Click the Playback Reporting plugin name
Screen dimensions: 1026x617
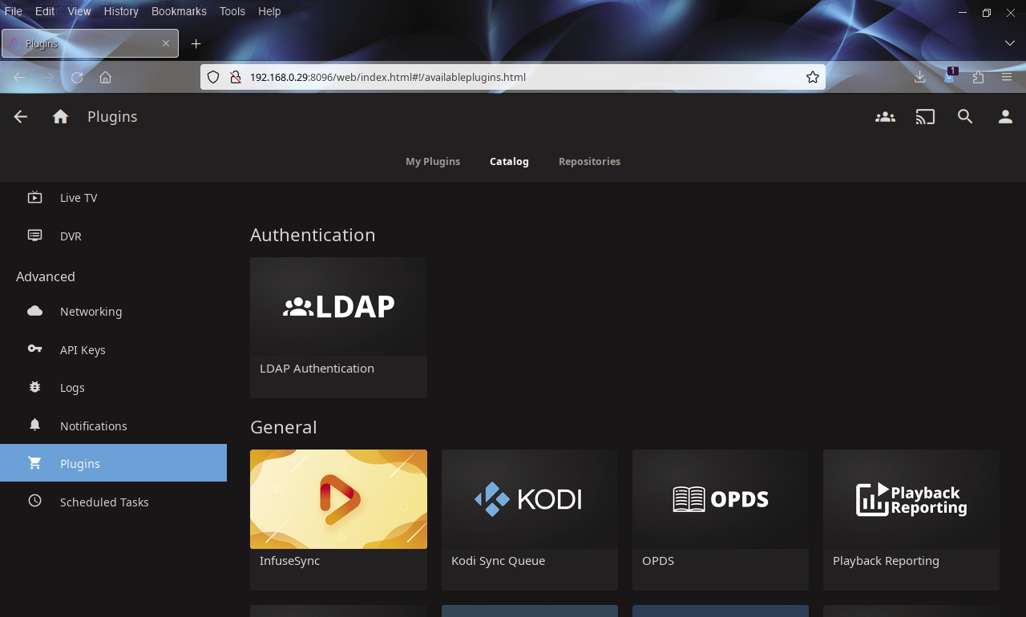(886, 561)
